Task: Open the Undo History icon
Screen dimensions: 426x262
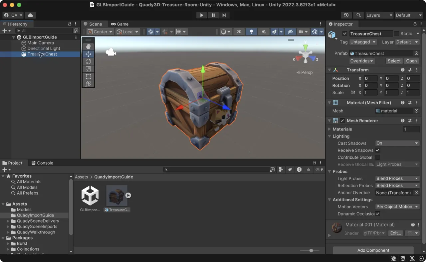Action: point(346,15)
